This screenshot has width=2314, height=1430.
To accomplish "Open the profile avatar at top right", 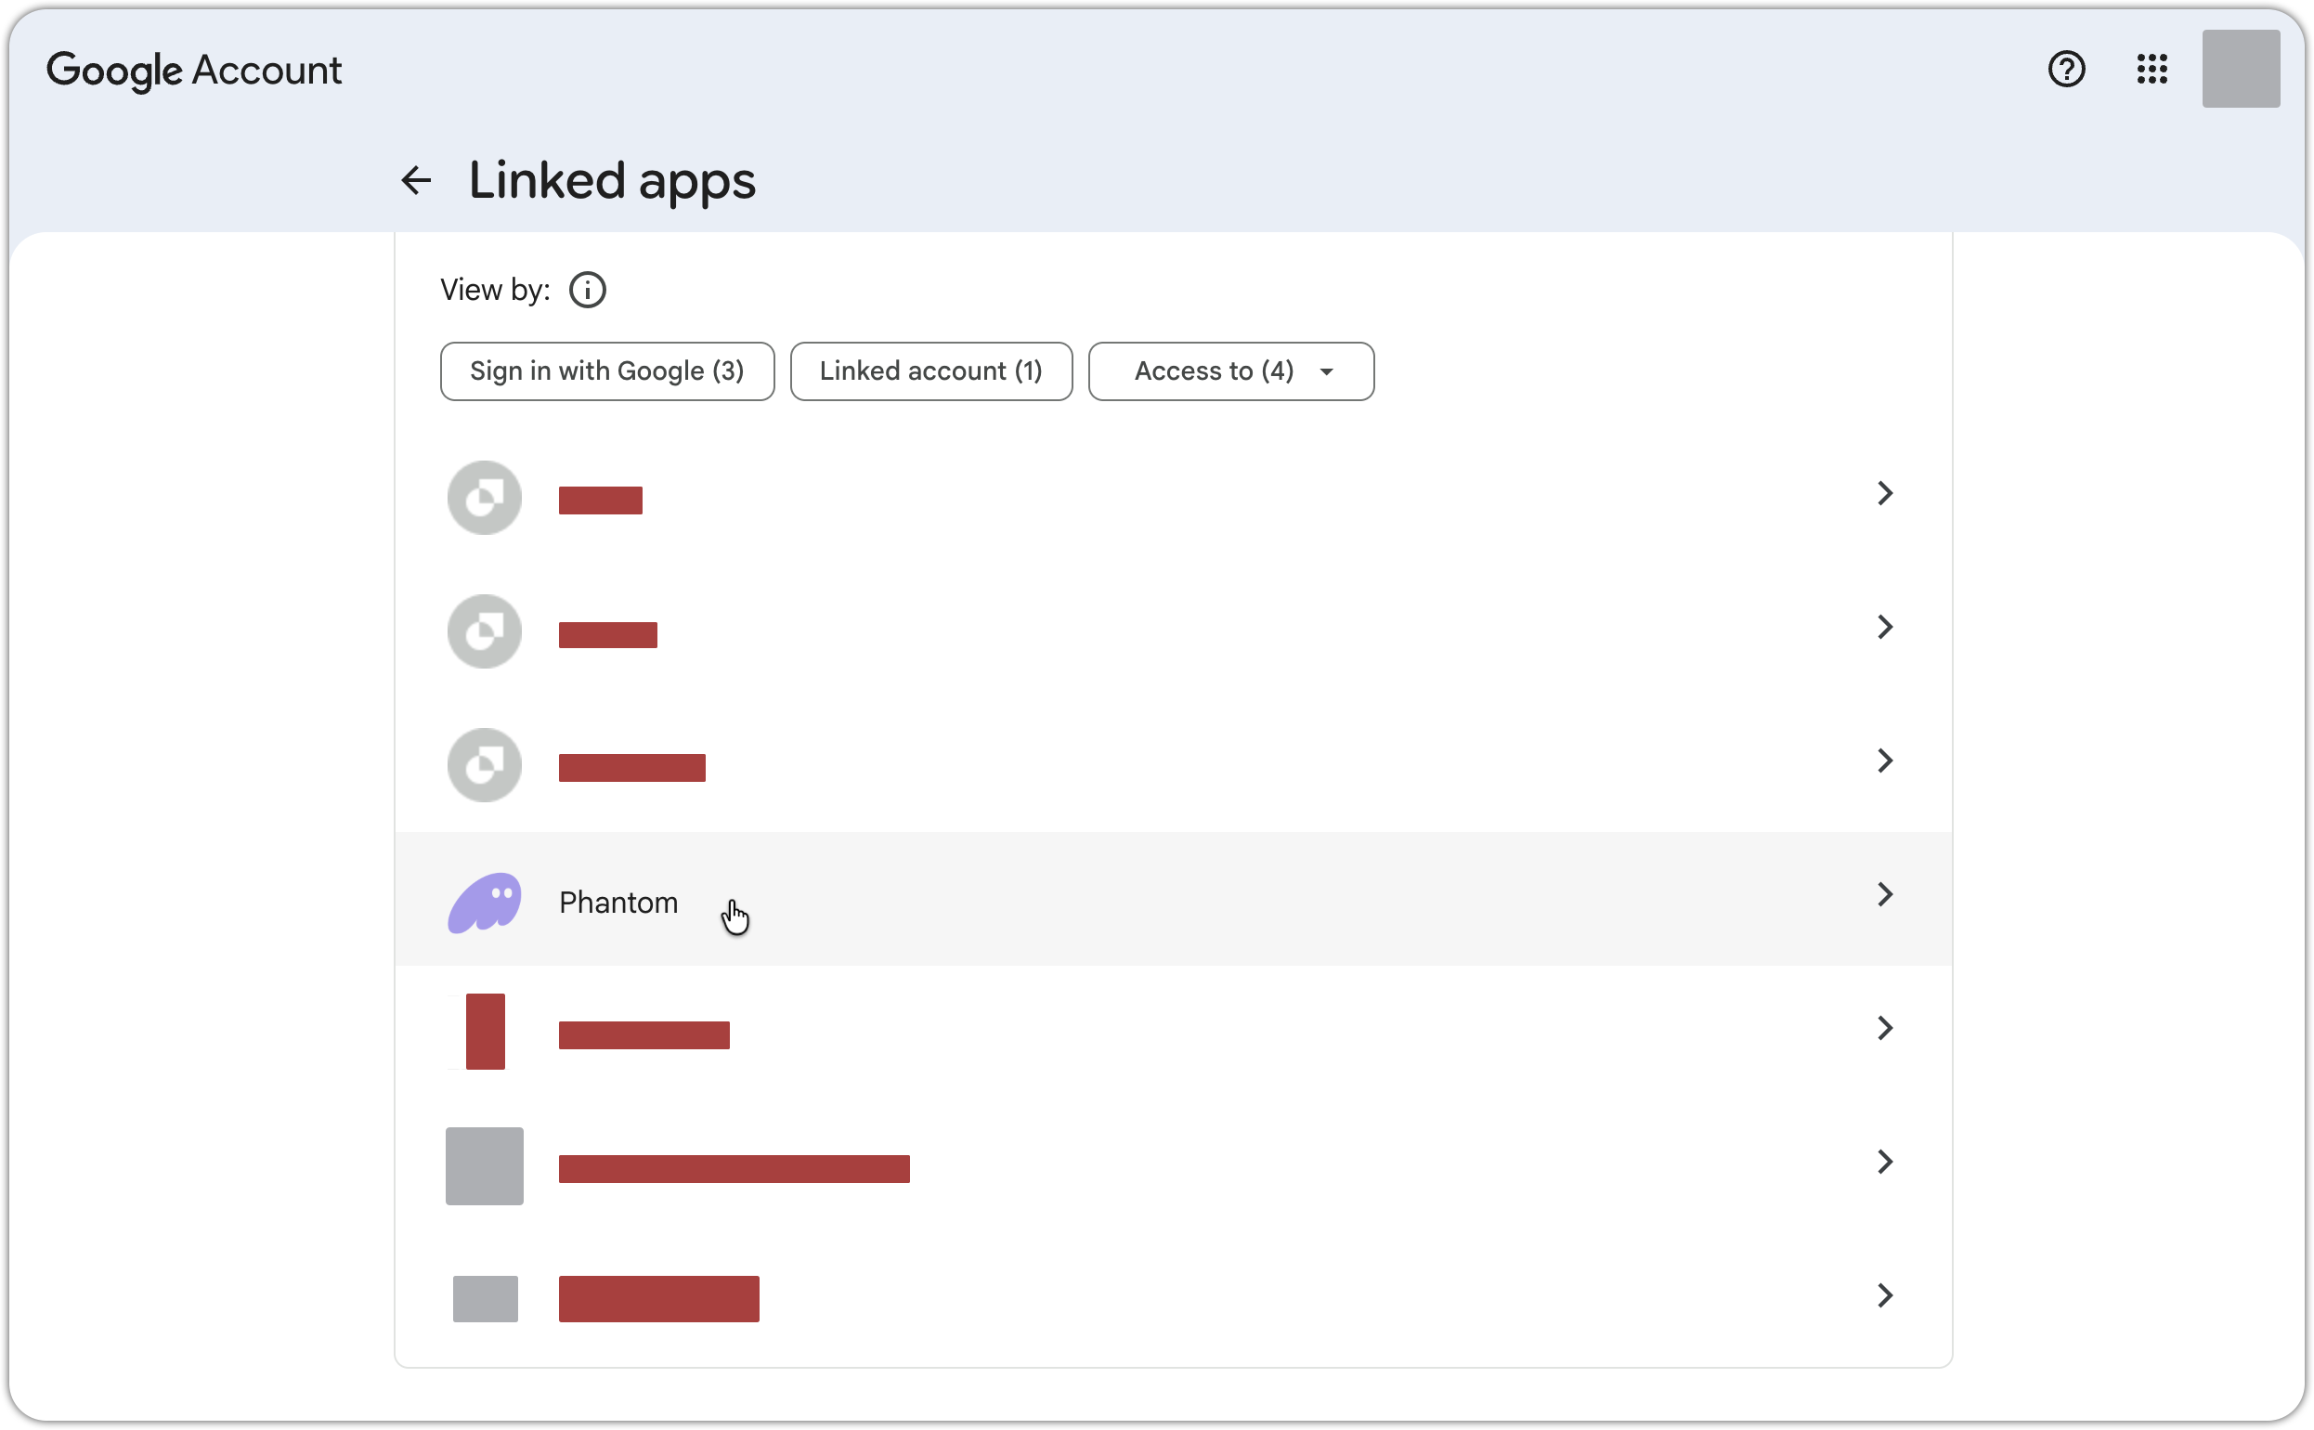I will click(x=2241, y=68).
